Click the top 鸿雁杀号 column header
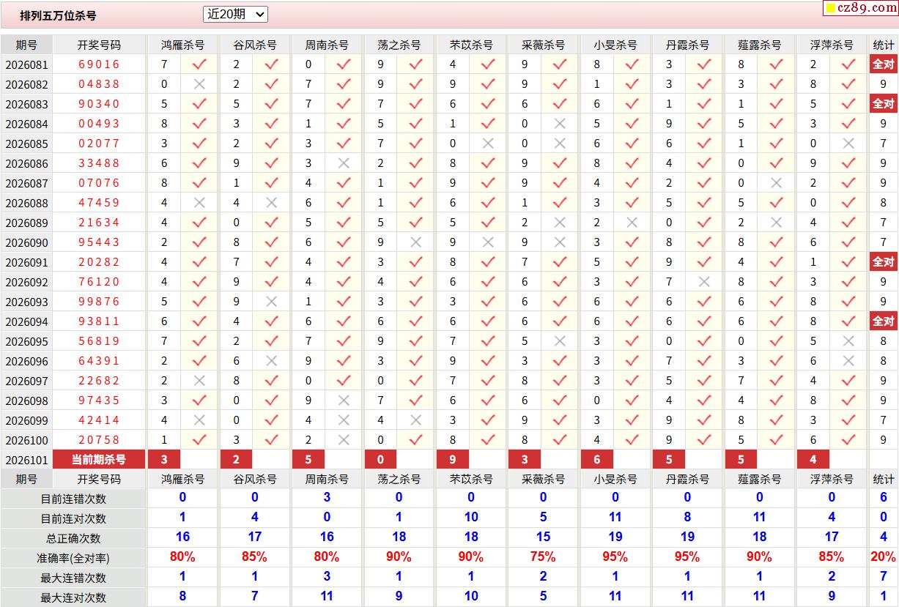 (182, 45)
